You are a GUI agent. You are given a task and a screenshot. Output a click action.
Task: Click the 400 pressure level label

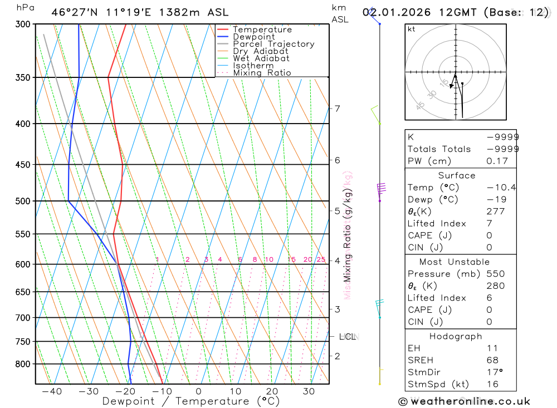[23, 124]
